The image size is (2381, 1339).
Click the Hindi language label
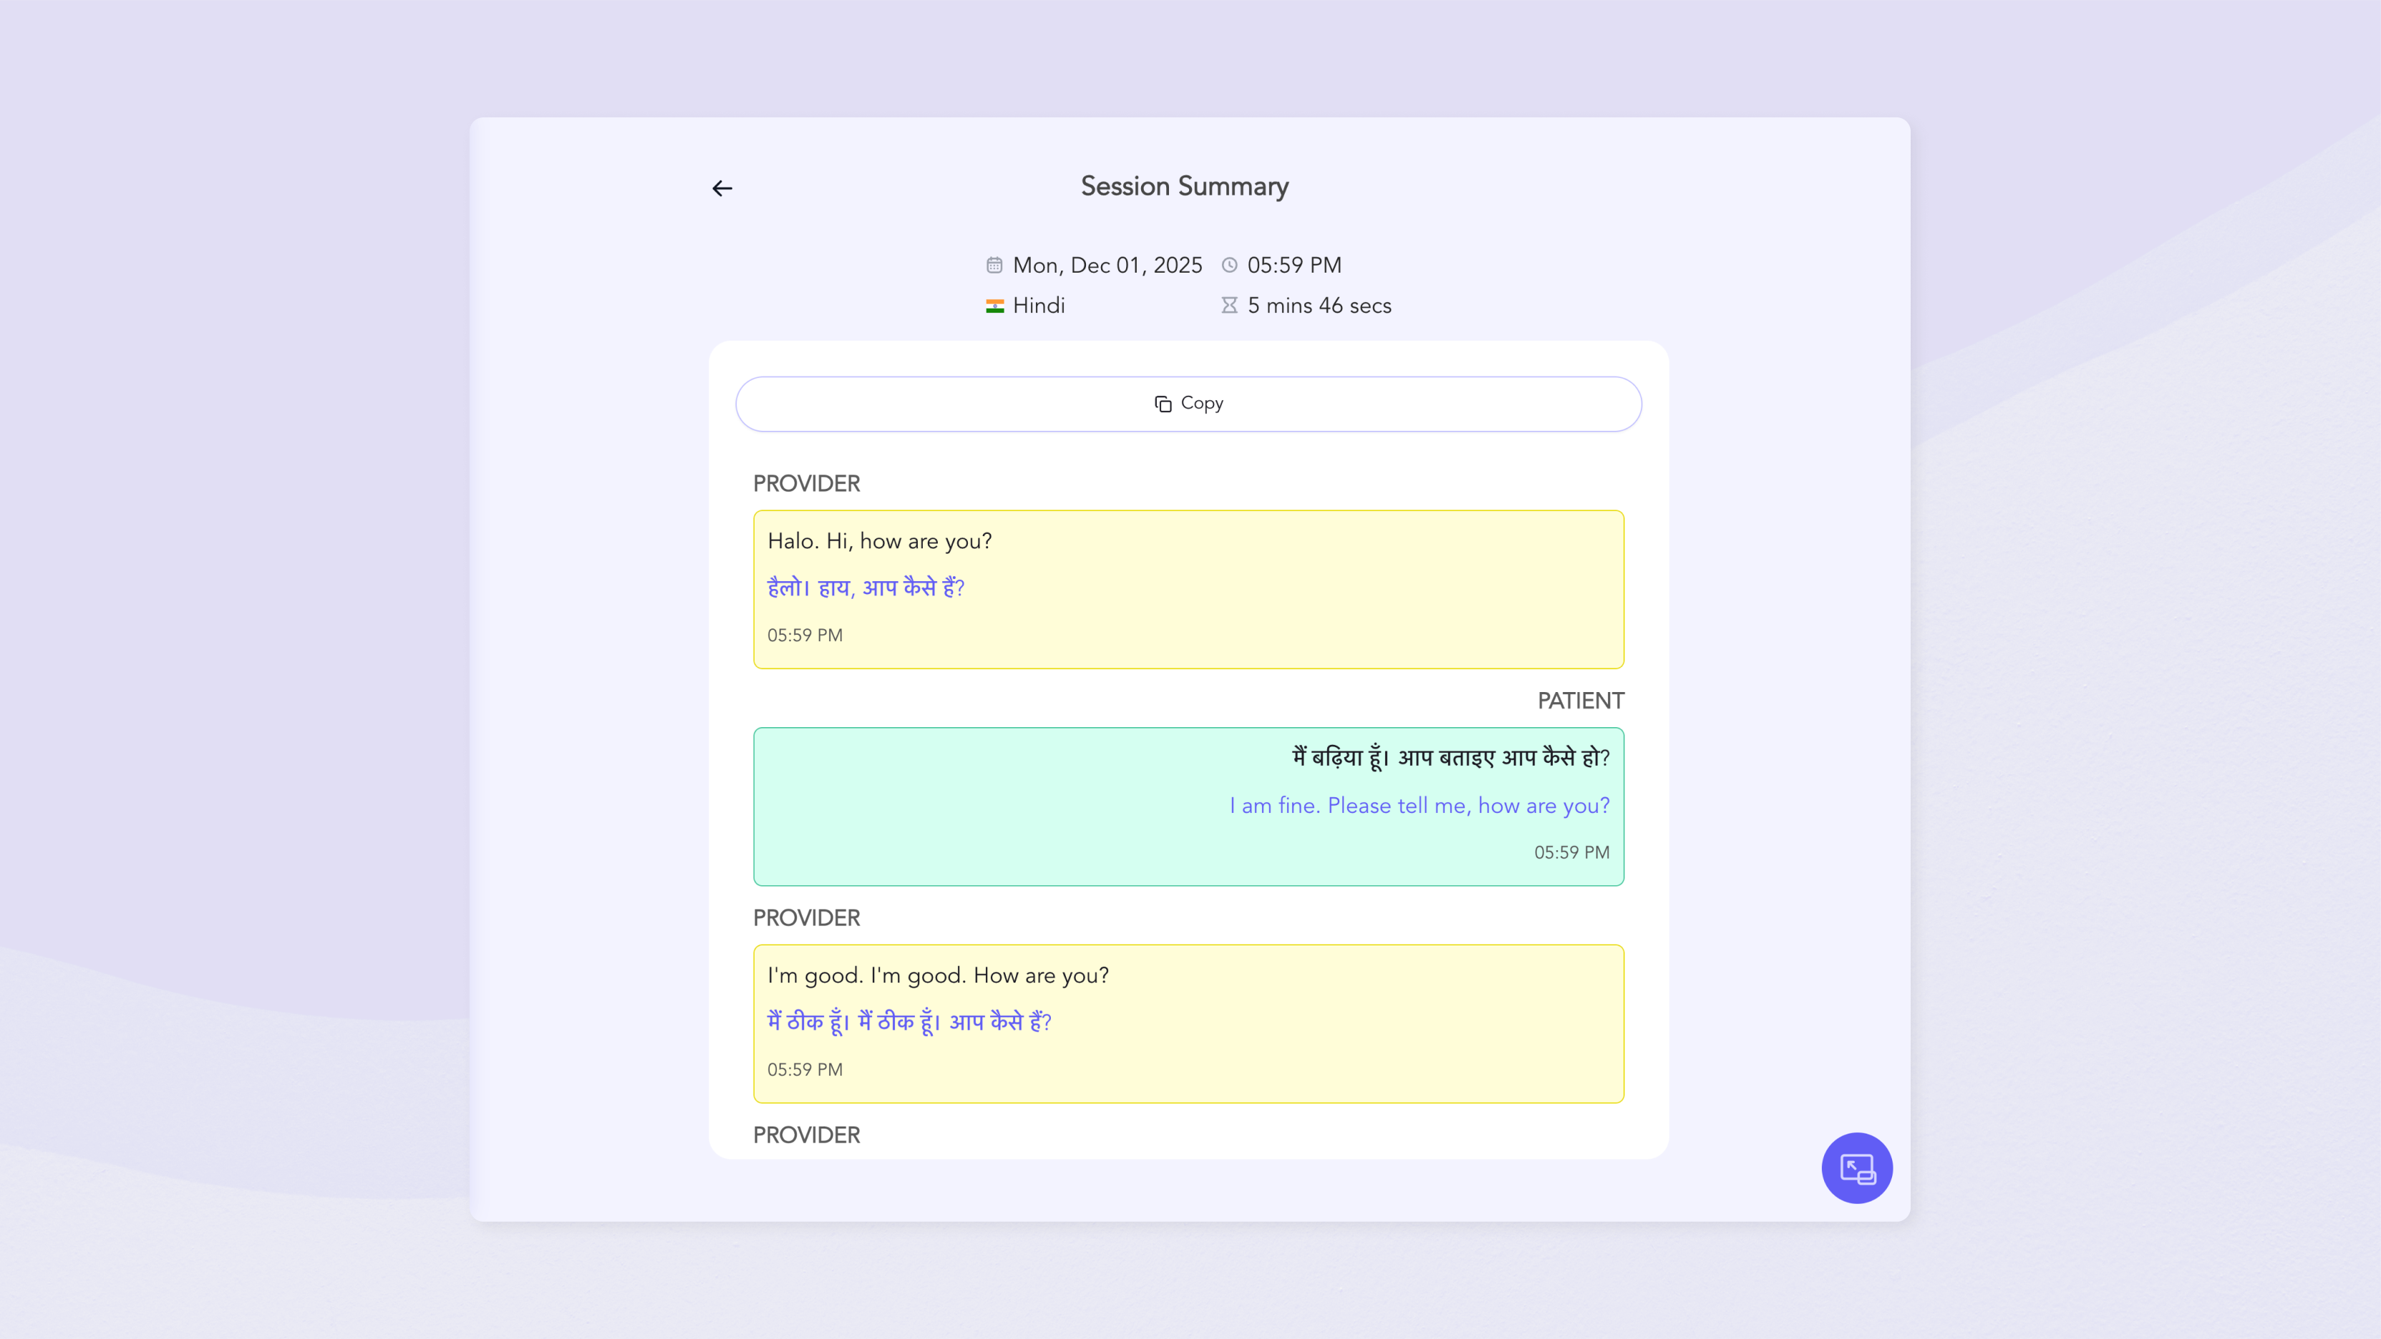tap(1038, 306)
